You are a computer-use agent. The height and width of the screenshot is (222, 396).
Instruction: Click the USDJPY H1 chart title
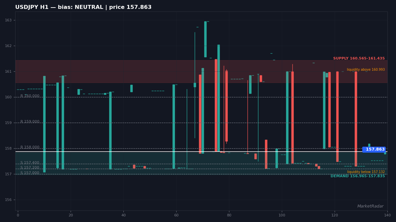click(x=83, y=7)
